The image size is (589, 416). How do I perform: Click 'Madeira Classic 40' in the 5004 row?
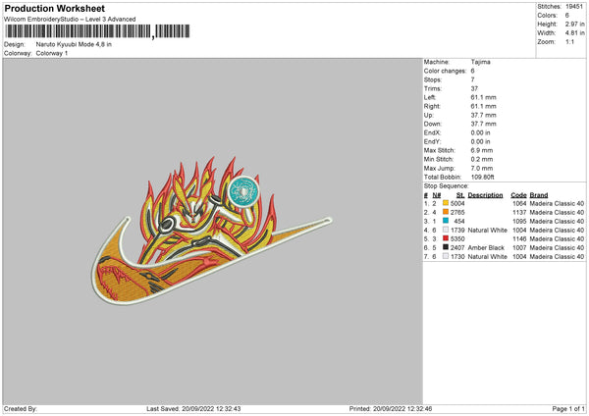(x=557, y=203)
